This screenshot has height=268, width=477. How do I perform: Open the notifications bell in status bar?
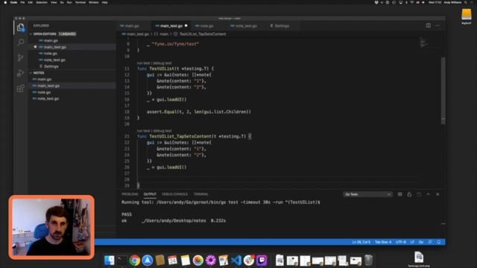438,242
